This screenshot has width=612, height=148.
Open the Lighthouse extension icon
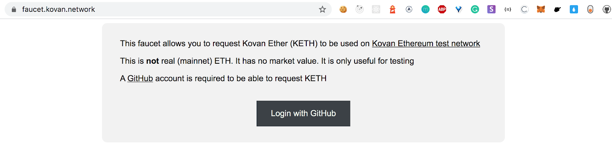click(392, 10)
